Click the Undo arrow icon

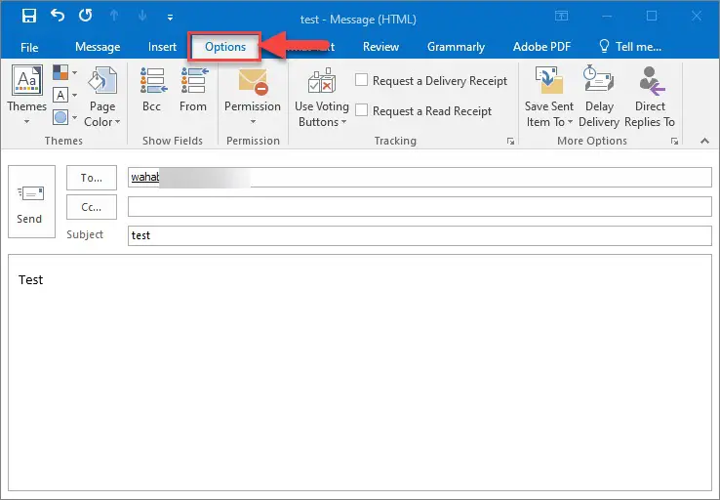[x=58, y=16]
